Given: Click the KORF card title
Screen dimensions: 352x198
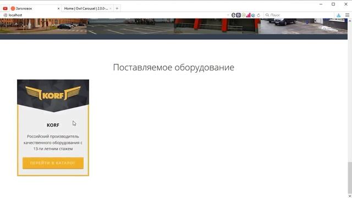Looking at the screenshot, I should click(x=53, y=125).
